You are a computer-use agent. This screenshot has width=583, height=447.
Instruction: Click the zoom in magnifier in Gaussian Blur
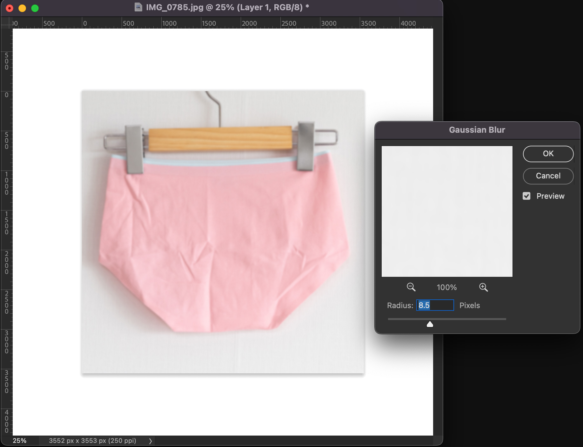point(484,287)
